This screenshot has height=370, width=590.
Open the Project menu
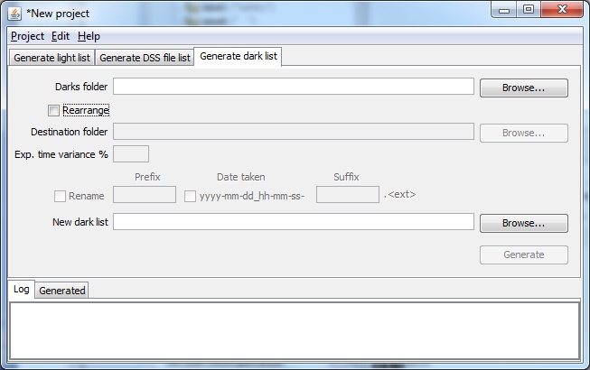tap(27, 36)
